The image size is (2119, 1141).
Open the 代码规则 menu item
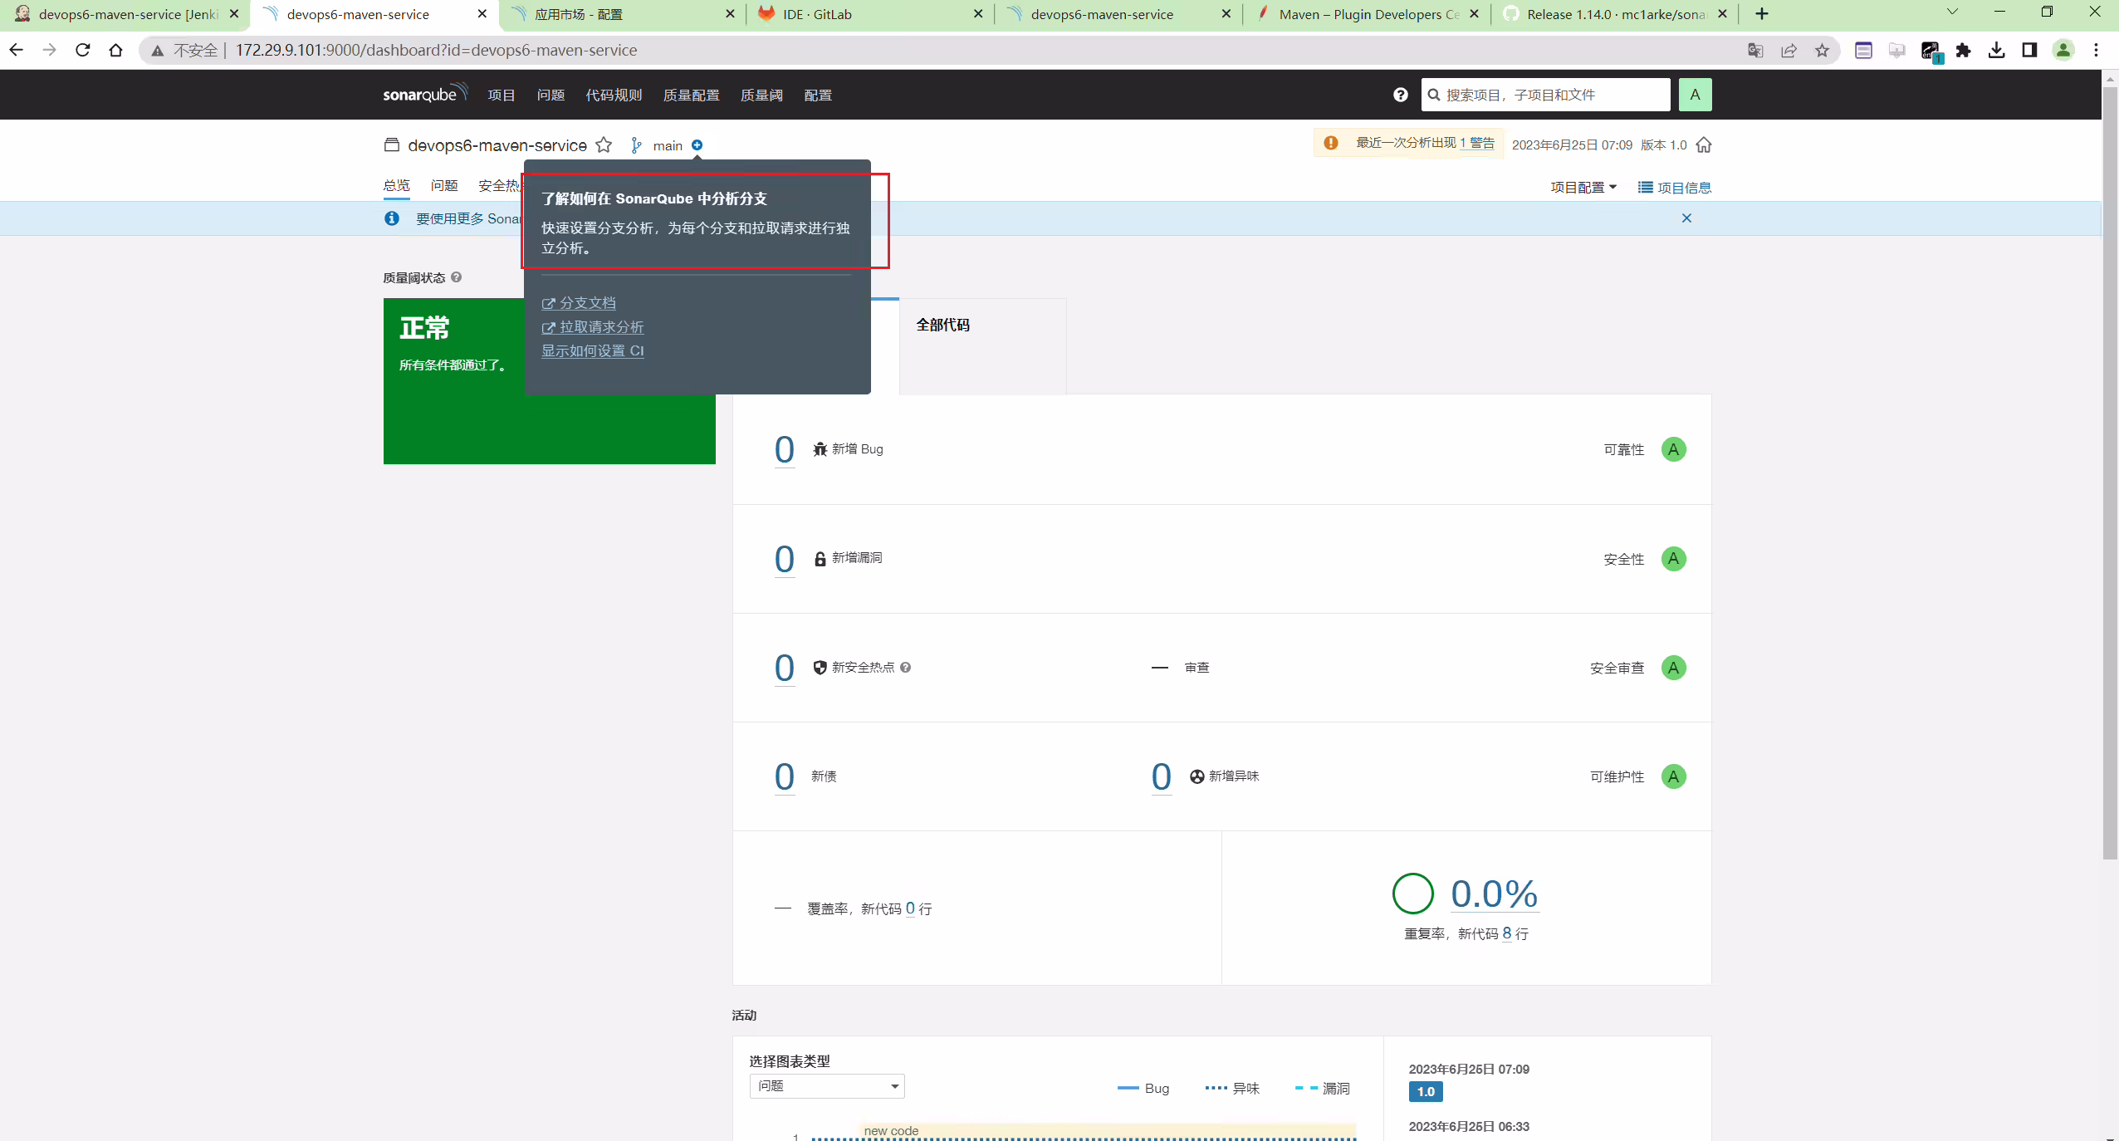(614, 95)
